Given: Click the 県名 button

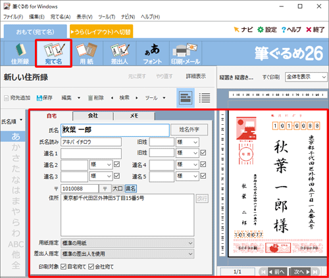Looking at the screenshot, I should [x=130, y=189].
